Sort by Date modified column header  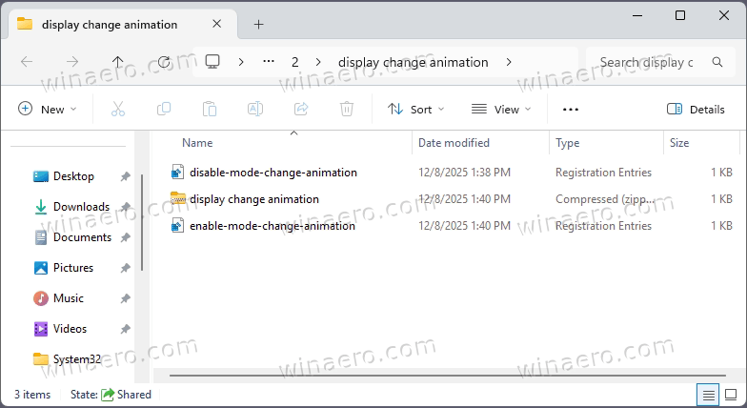click(x=454, y=143)
